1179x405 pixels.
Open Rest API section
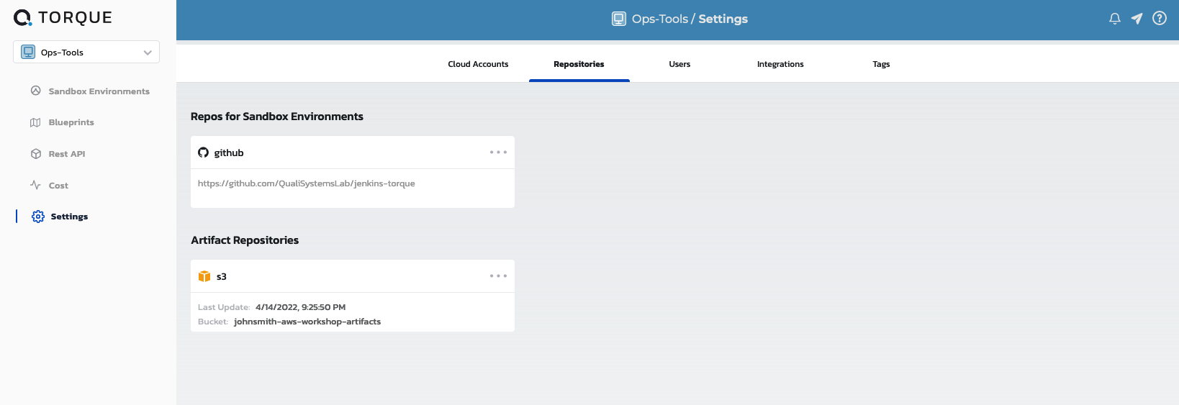coord(67,154)
